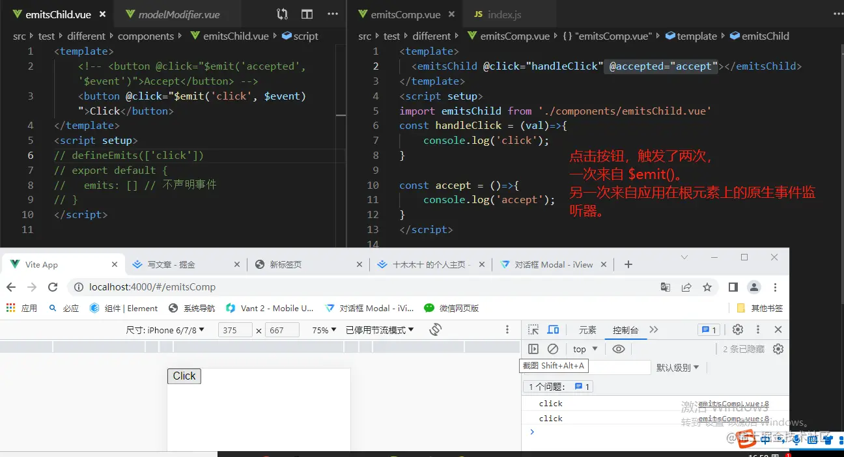Open Chrome profile avatar
The width and height of the screenshot is (844, 457).
[754, 287]
